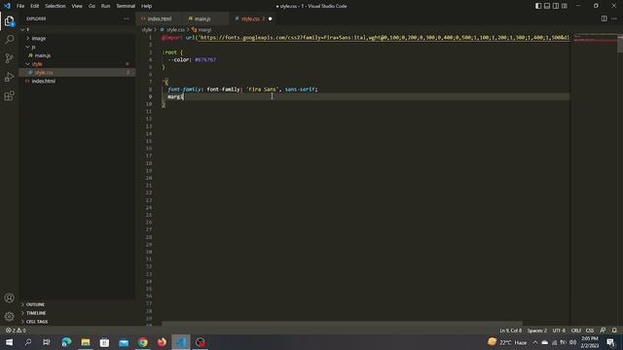Click the editor minimap
The height and width of the screenshot is (350, 623).
point(595,179)
